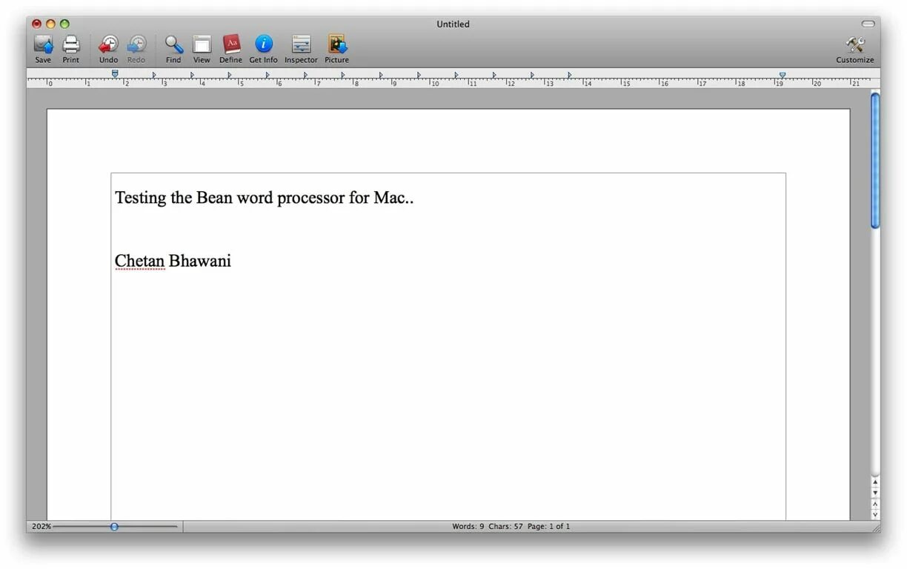Click the 'Chars: 57' status text
This screenshot has width=907, height=569.
click(x=505, y=527)
